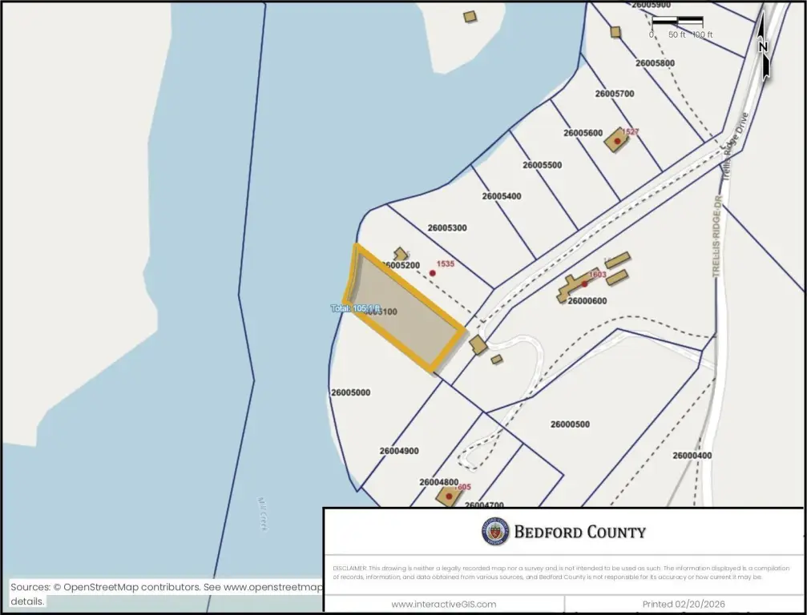The image size is (807, 615).
Task: Click parcel label 26005200
Action: (401, 265)
